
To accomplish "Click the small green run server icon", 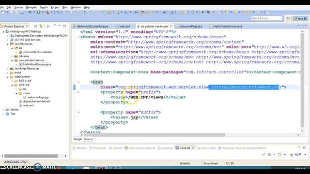I will tap(202, 12).
